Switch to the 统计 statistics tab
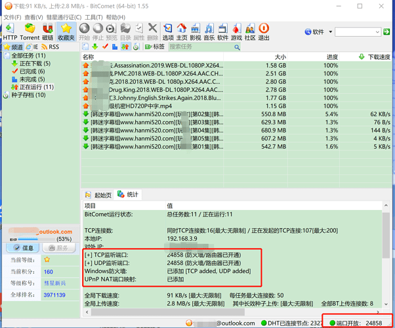395x328 pixels. 128,194
